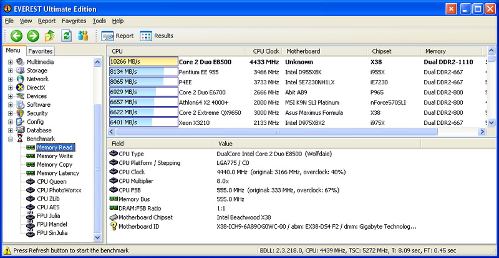
Task: Expand the Storage tree node
Action: (11, 71)
